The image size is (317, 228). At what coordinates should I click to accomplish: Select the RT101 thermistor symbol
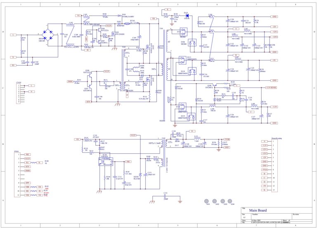pyautogui.click(x=127, y=24)
